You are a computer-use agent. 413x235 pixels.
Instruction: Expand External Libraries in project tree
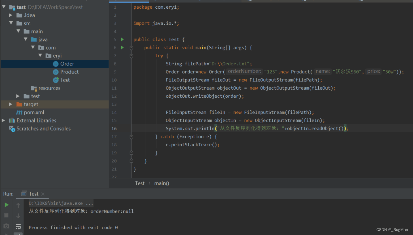[x=3, y=120]
